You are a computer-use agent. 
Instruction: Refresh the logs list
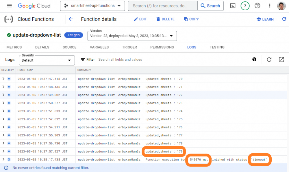pos(269,59)
